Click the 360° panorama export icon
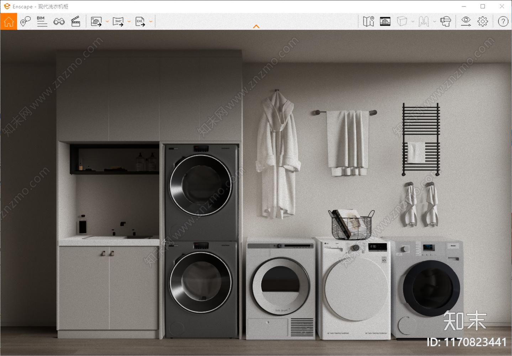The width and height of the screenshot is (512, 356). tap(118, 21)
